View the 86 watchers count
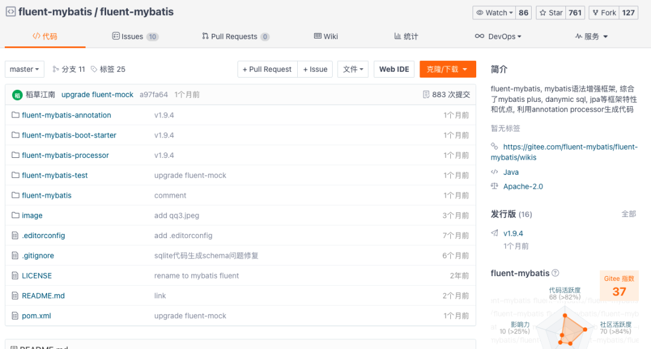This screenshot has width=651, height=349. pyautogui.click(x=524, y=13)
